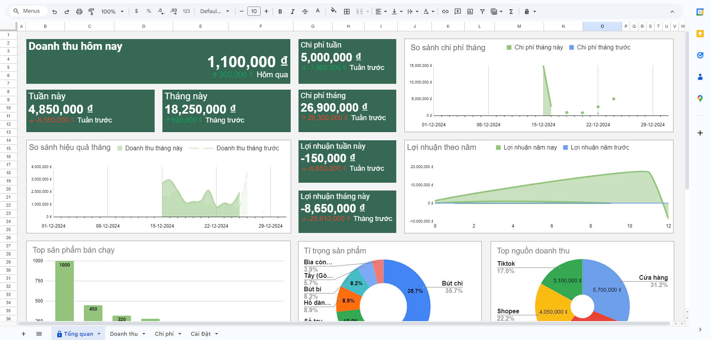Click the Borders grid icon
This screenshot has height=340, width=711.
pos(347,12)
